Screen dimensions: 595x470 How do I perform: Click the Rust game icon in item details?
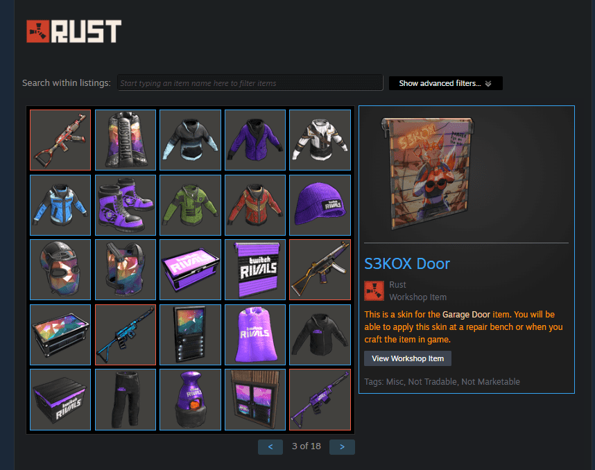click(374, 290)
